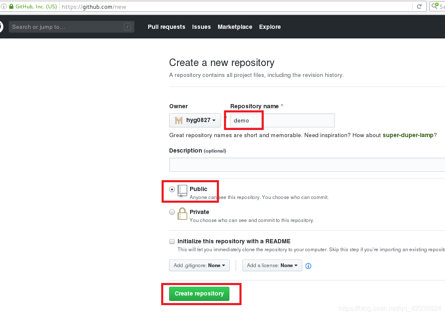Click the Create repository button
The height and width of the screenshot is (316, 445).
pyautogui.click(x=199, y=293)
